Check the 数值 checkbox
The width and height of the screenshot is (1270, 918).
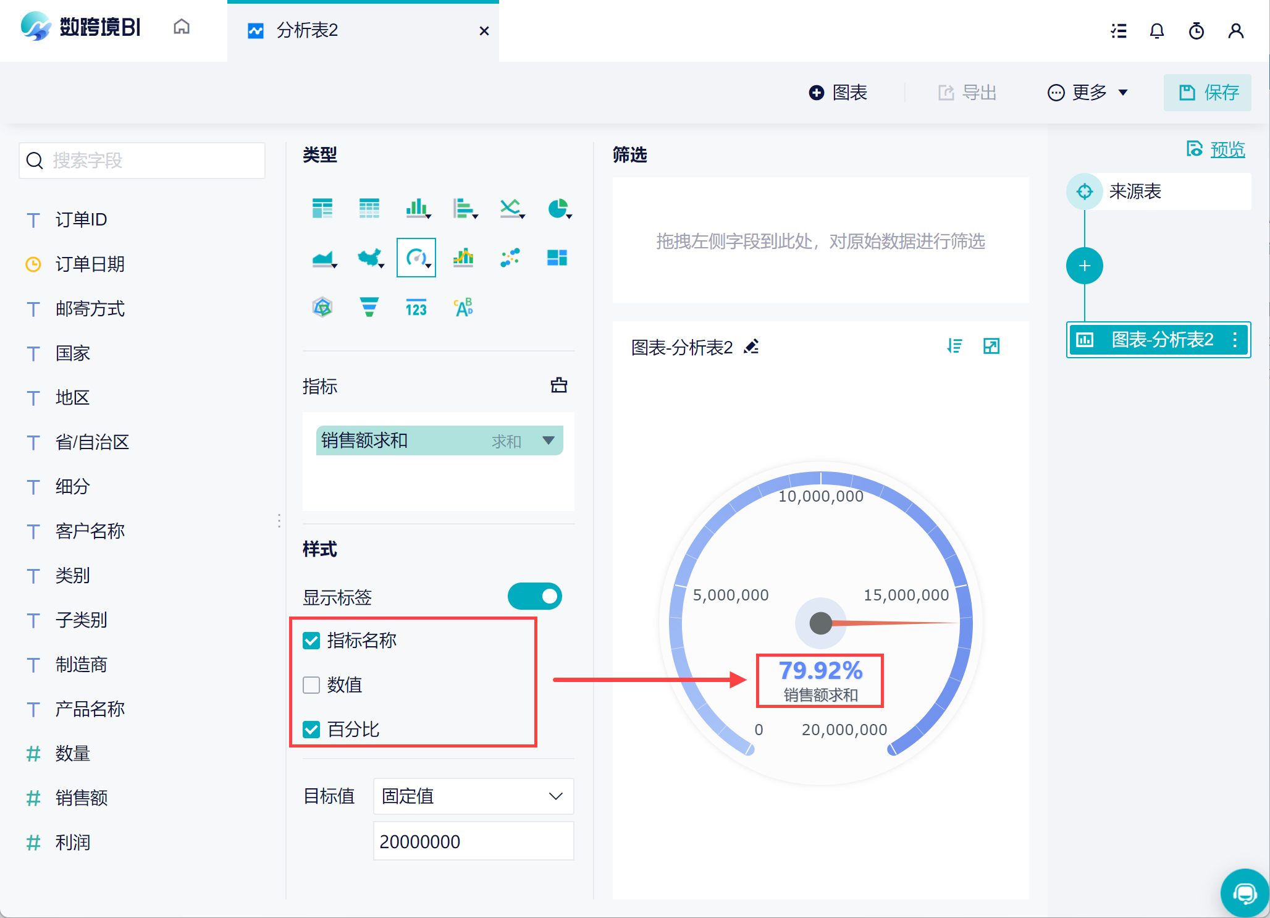(311, 684)
